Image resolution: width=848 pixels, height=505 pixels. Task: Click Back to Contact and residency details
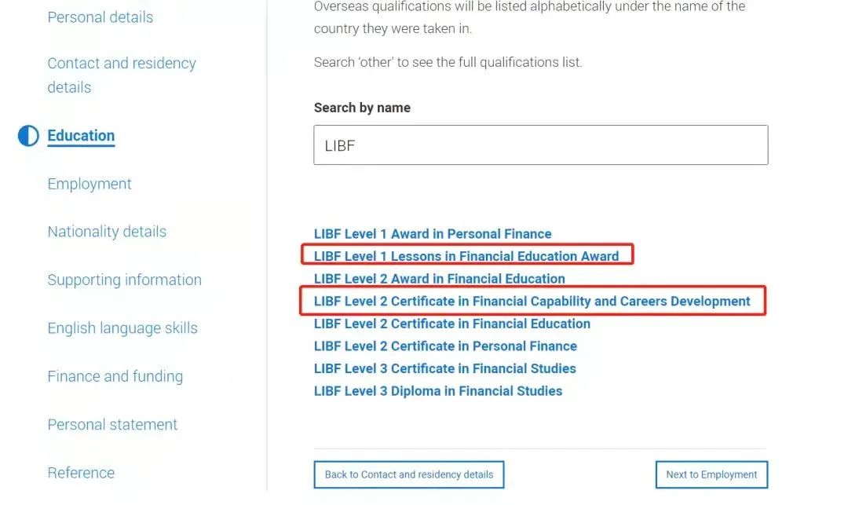click(x=408, y=474)
